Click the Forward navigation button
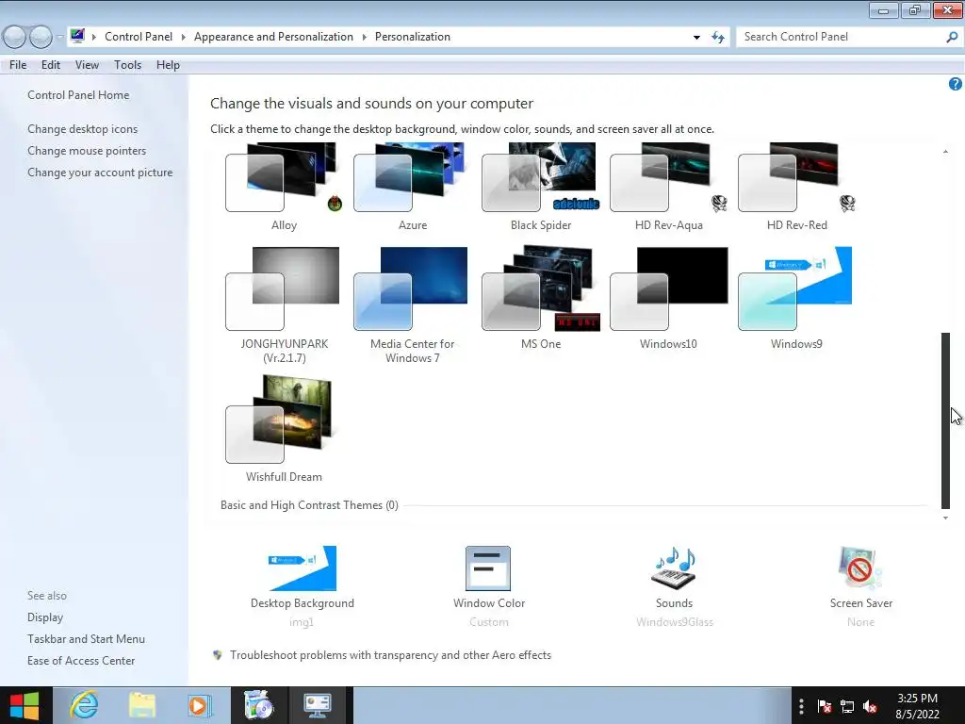Screen dimensions: 965x724 point(41,37)
